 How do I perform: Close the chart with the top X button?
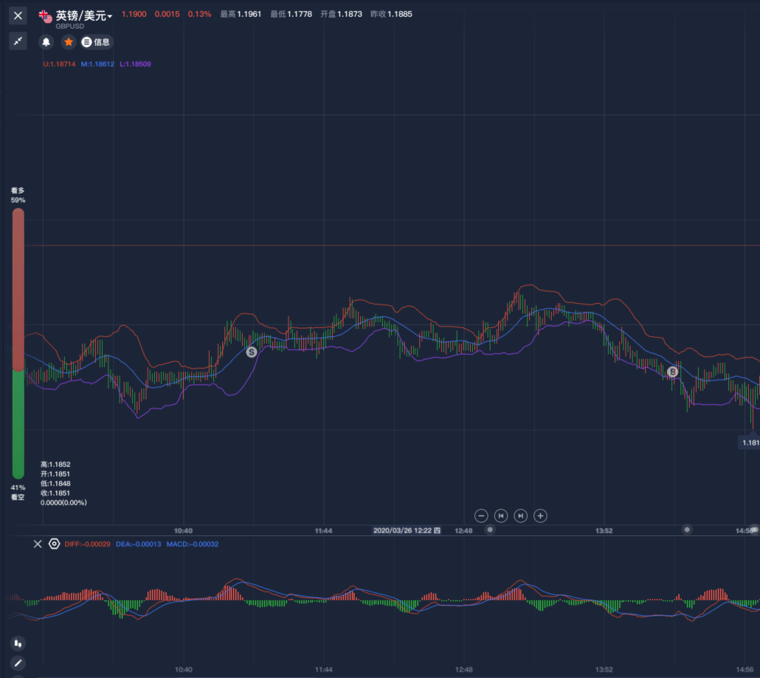(18, 15)
